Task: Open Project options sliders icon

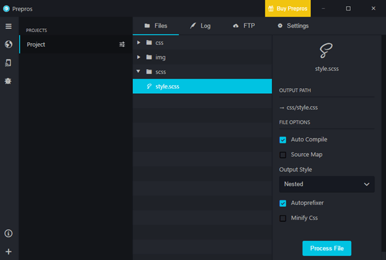Action: (x=122, y=44)
